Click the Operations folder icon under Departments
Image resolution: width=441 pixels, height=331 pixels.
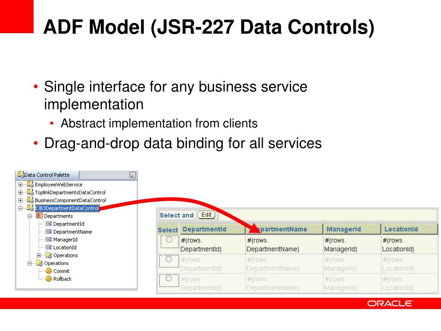click(49, 255)
